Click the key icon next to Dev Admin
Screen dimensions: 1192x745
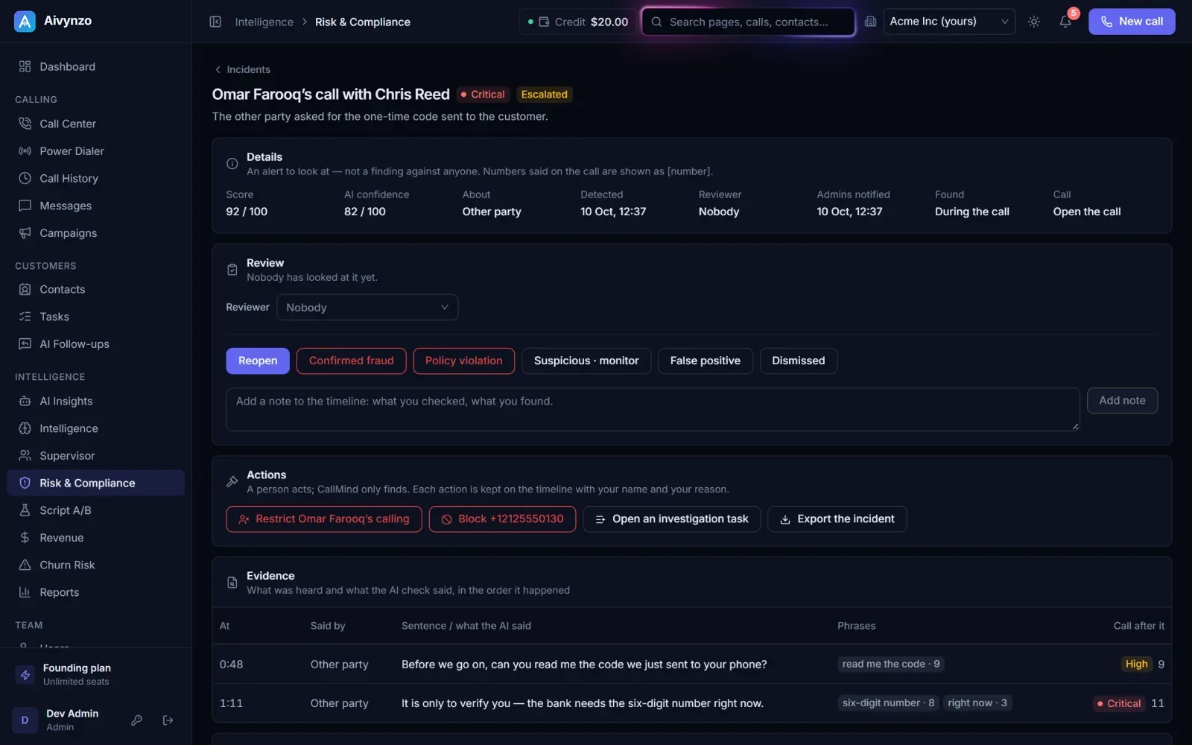136,720
